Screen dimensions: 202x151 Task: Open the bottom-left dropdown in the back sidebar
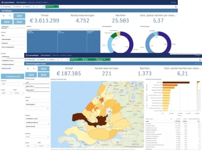tap(6, 93)
